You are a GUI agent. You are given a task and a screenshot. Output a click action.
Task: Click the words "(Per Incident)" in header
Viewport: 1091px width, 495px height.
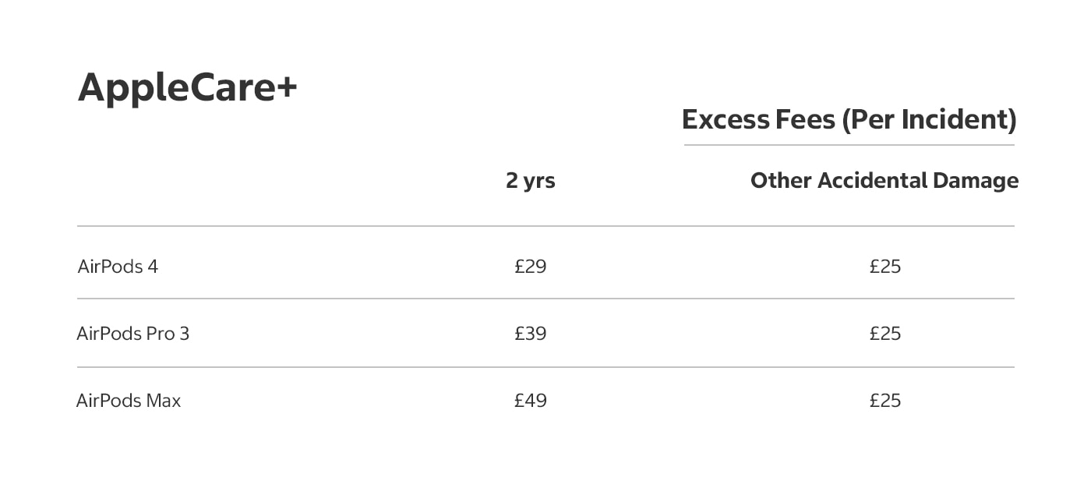(x=930, y=119)
